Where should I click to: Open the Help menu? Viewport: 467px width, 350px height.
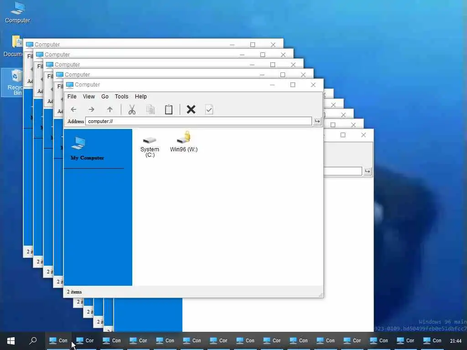[x=140, y=97]
